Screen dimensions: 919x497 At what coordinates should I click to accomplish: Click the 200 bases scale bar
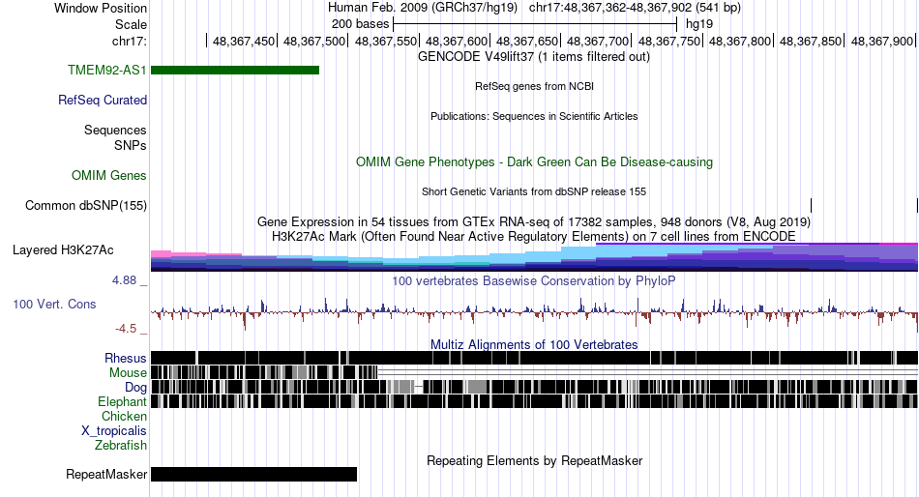point(535,24)
